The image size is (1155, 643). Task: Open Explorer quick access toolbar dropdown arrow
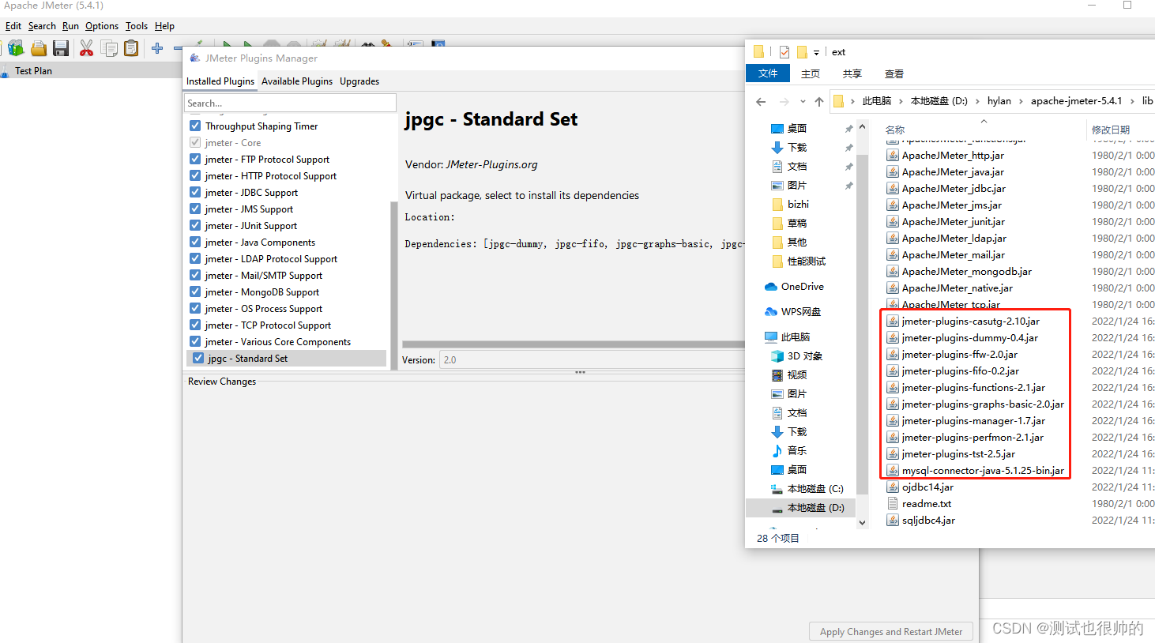816,53
